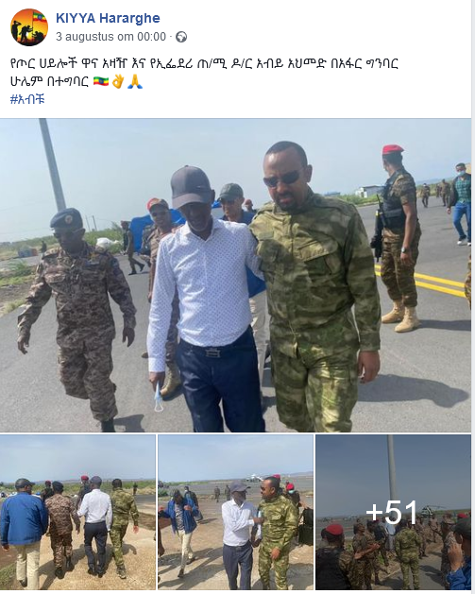Screen dimensions: 475x594
Task: Click the man in sunglasses in green camouflage
Action: click(x=314, y=288)
